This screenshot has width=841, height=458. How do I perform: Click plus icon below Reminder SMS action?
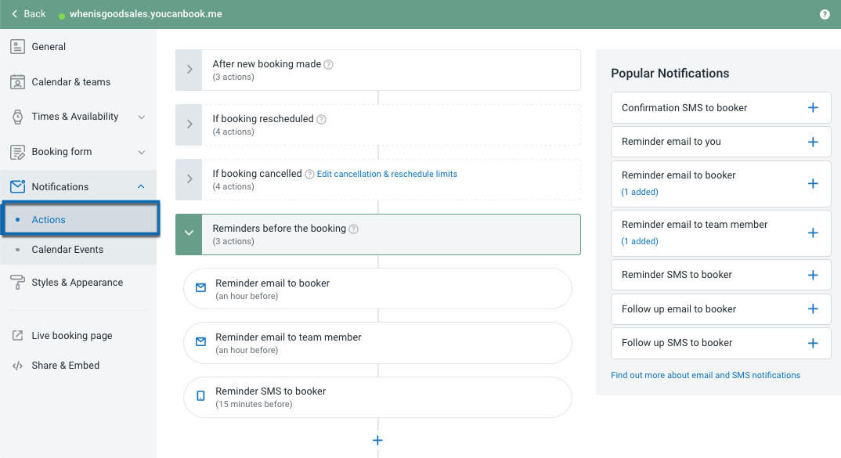377,441
